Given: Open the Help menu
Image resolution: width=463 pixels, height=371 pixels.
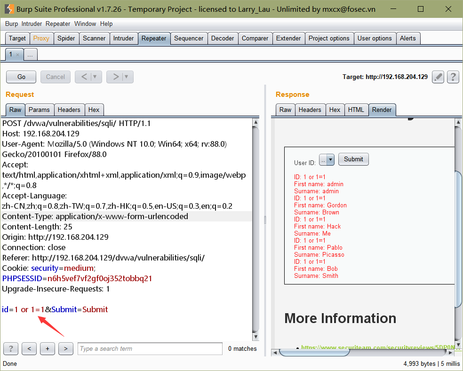Looking at the screenshot, I should coord(106,24).
